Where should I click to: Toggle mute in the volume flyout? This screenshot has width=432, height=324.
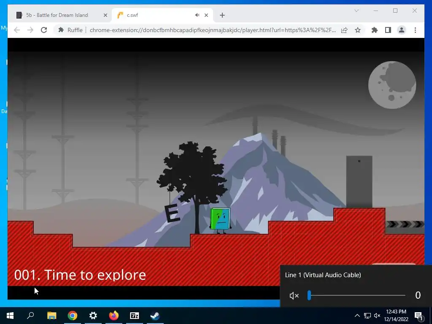click(x=294, y=296)
